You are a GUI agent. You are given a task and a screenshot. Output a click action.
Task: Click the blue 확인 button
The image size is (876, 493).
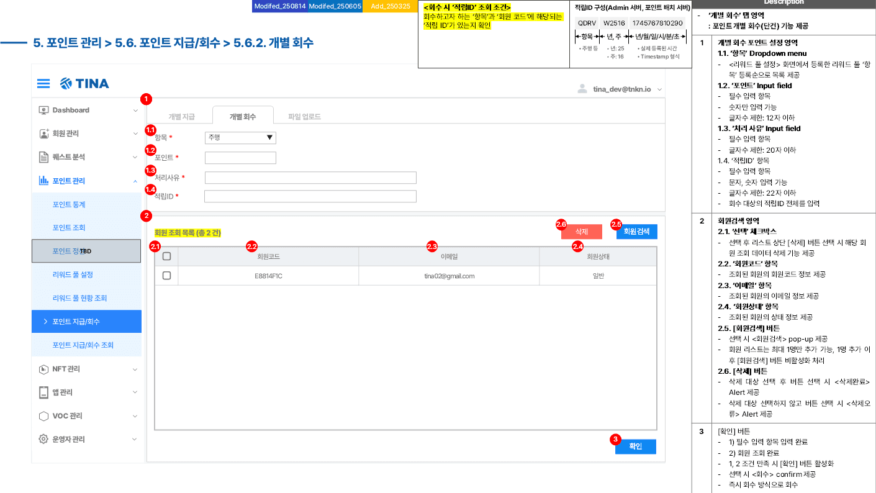point(635,446)
